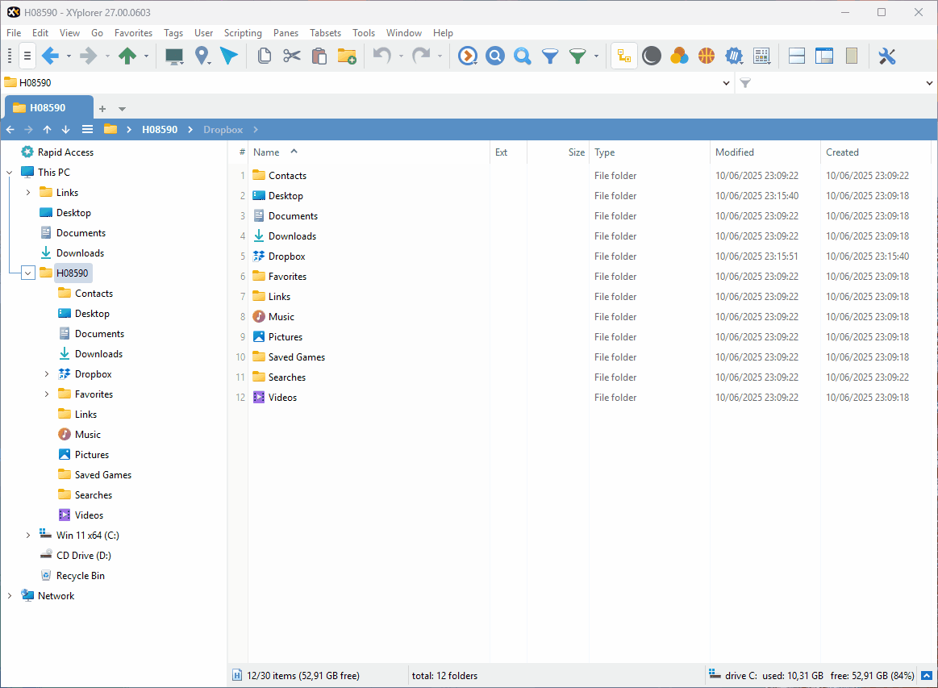Open the Tabsets menu
The image size is (938, 688).
coord(325,33)
